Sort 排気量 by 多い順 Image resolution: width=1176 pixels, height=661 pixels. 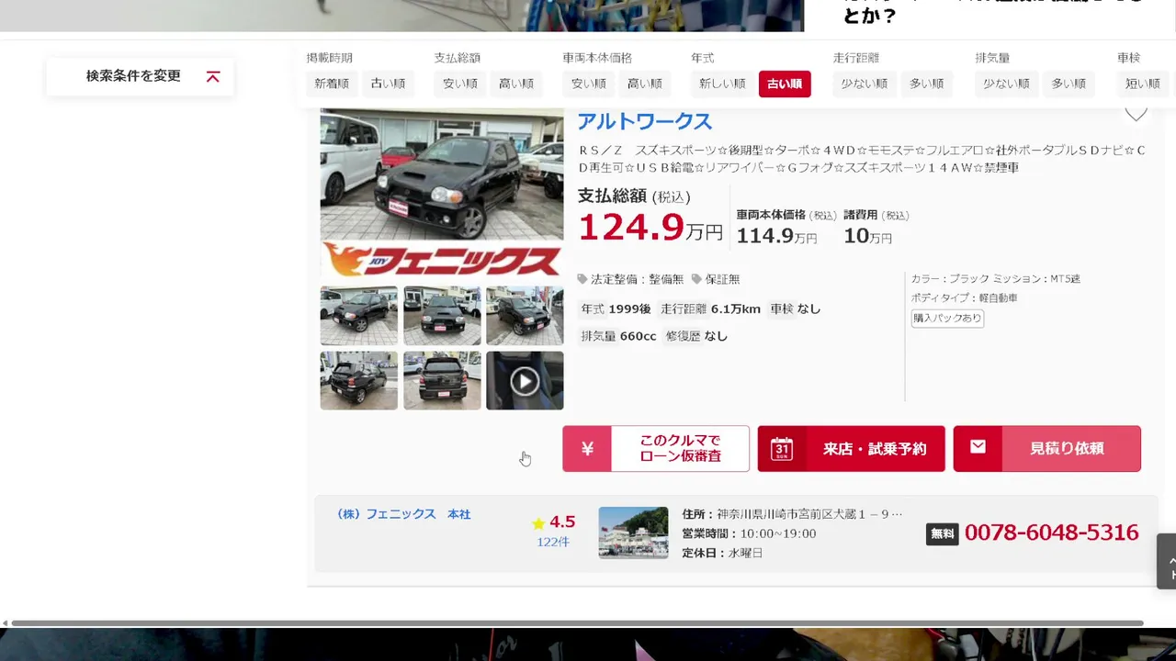(x=1069, y=84)
